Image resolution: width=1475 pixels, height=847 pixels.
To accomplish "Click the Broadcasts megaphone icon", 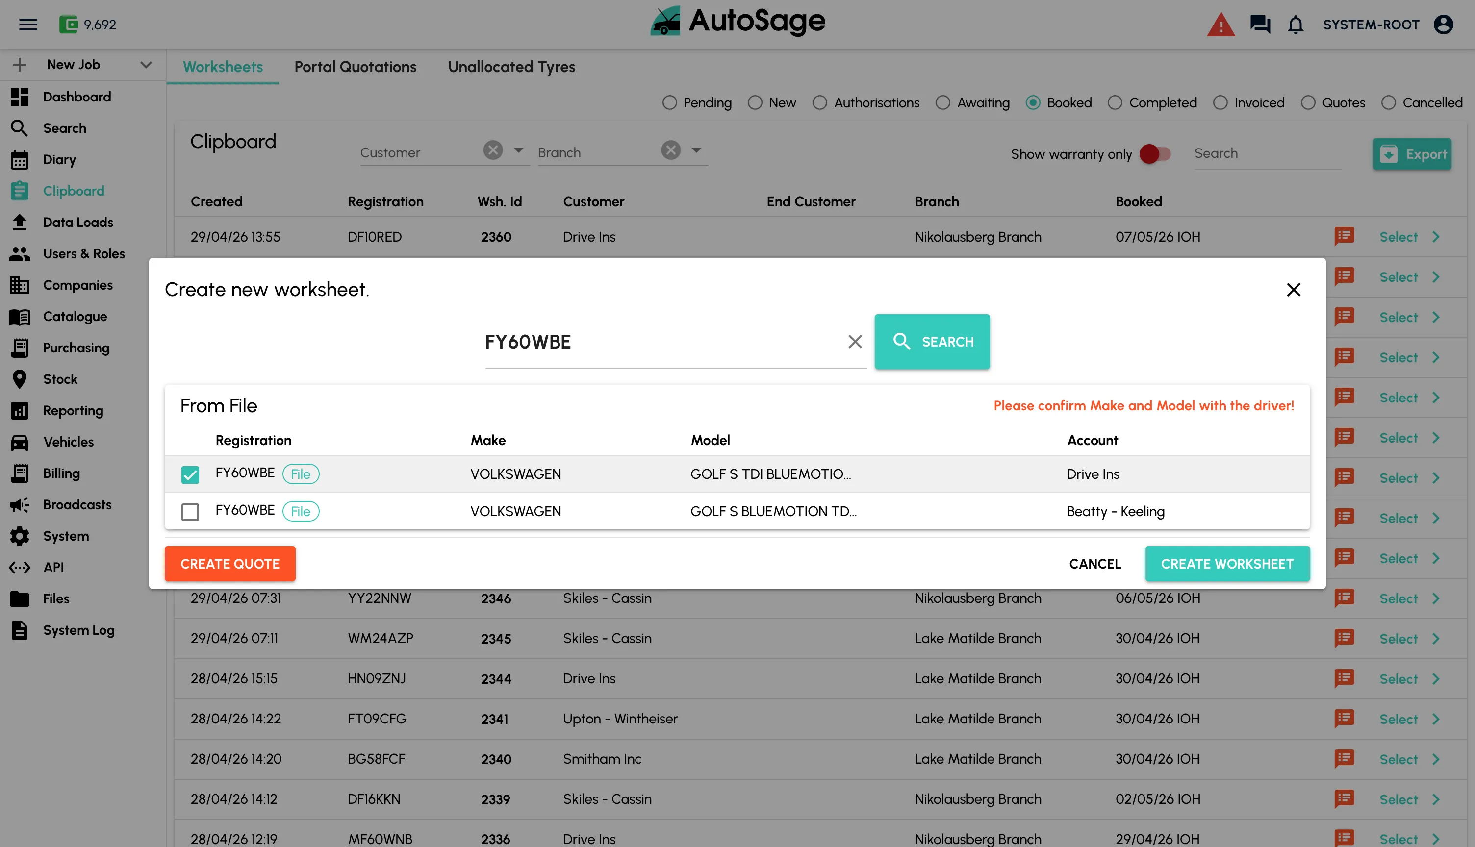I will pos(20,505).
